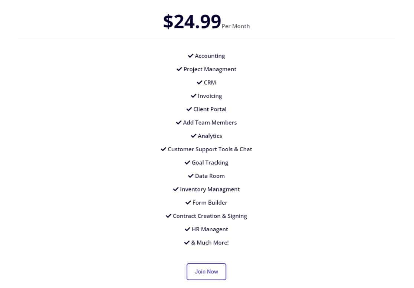Click the checkmark beside Form Builder

188,202
